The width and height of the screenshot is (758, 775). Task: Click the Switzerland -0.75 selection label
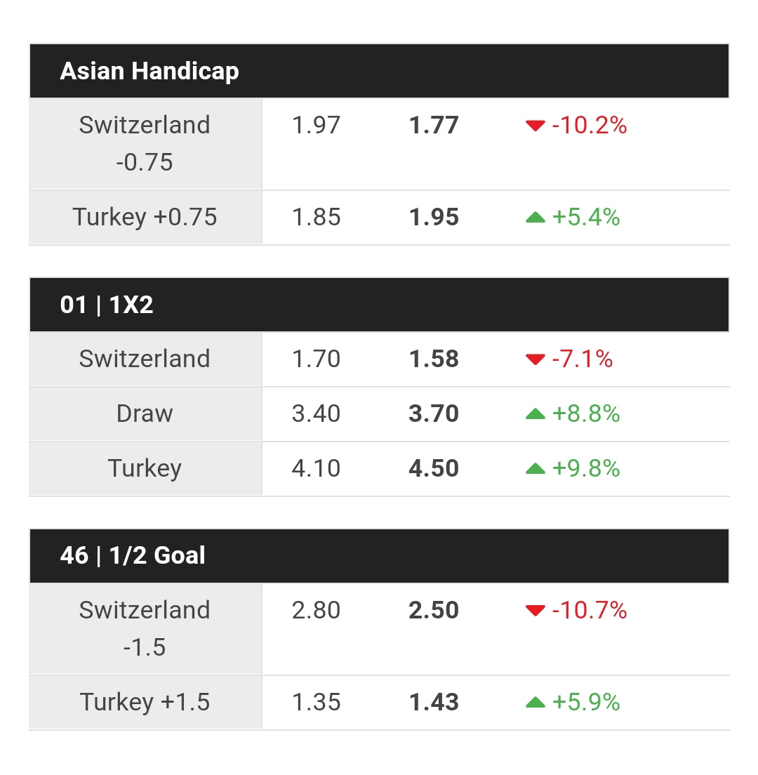pyautogui.click(x=145, y=143)
